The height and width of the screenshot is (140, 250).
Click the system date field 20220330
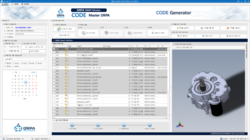click(x=30, y=34)
